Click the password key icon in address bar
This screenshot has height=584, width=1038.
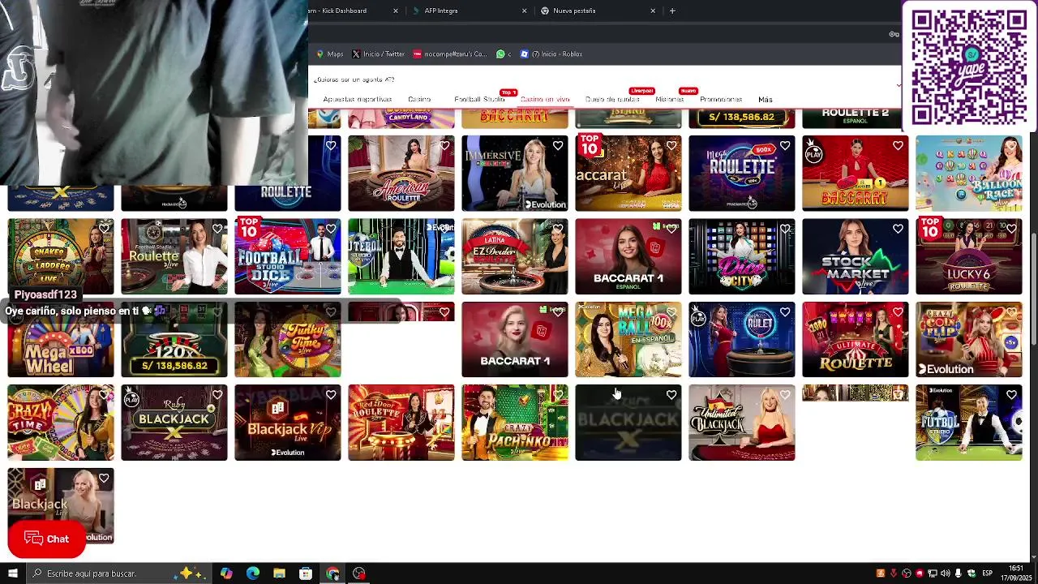pyautogui.click(x=894, y=34)
